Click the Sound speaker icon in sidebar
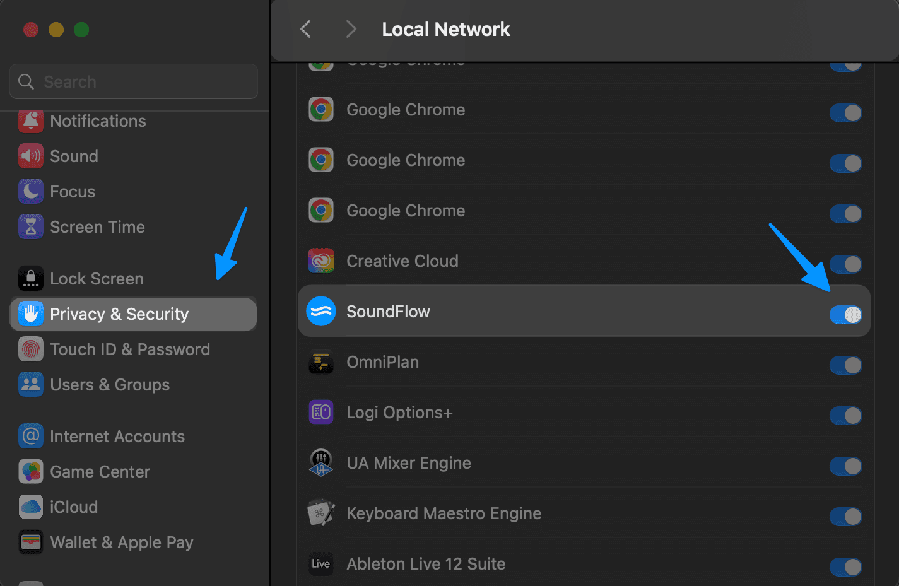Screen dimensions: 899x586 31,156
